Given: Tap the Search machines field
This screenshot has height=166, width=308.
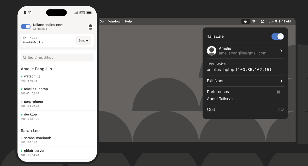Looking at the screenshot, I should click(x=57, y=58).
